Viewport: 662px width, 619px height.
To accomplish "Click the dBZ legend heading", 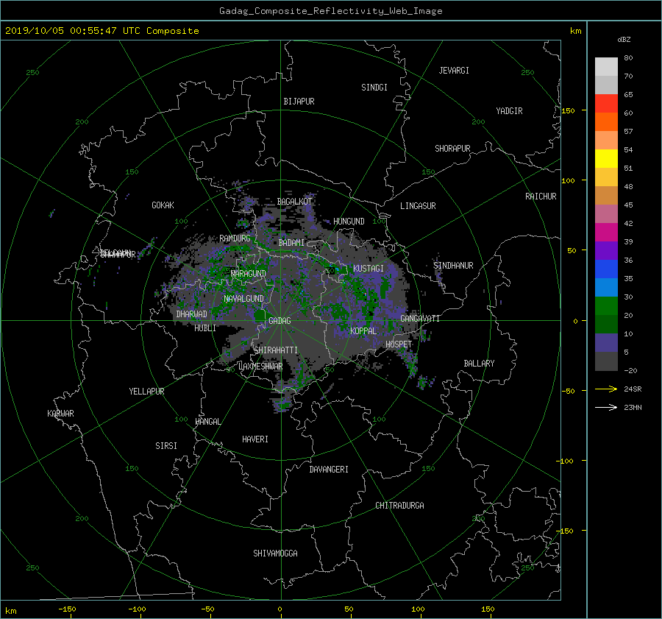I will [x=624, y=40].
